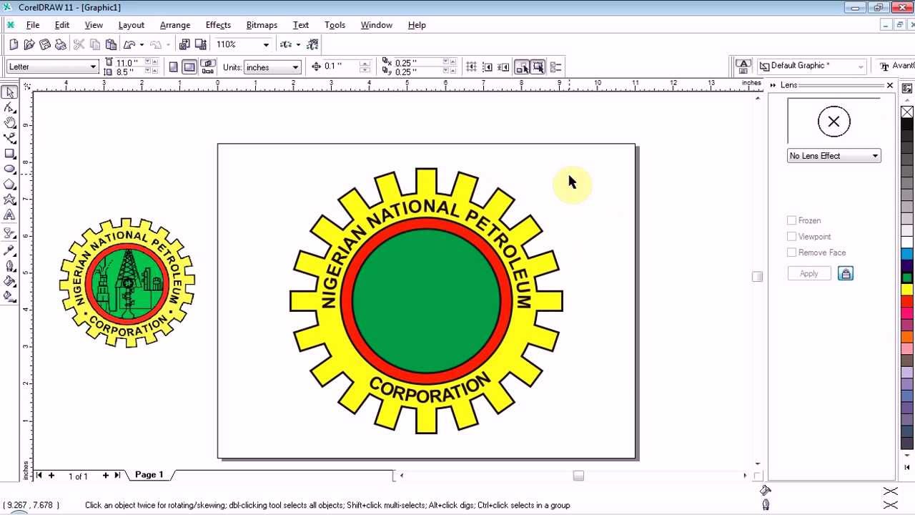Open the Bitmaps menu
This screenshot has width=915, height=515.
point(262,25)
